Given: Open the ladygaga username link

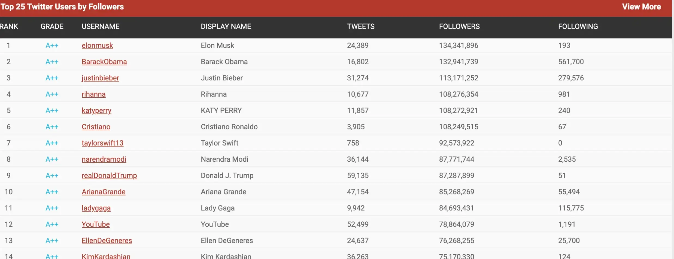Looking at the screenshot, I should (96, 208).
